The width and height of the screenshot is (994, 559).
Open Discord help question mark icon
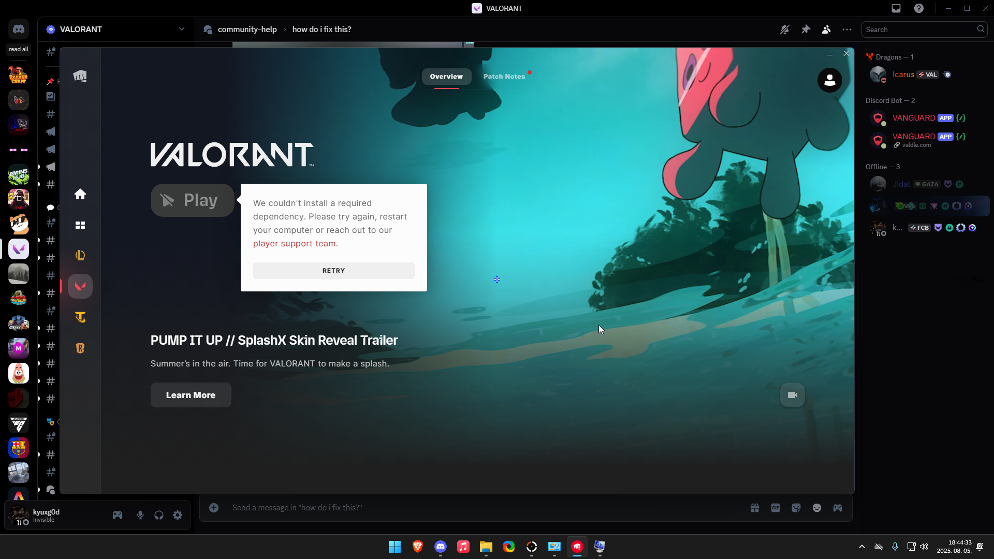pos(919,8)
